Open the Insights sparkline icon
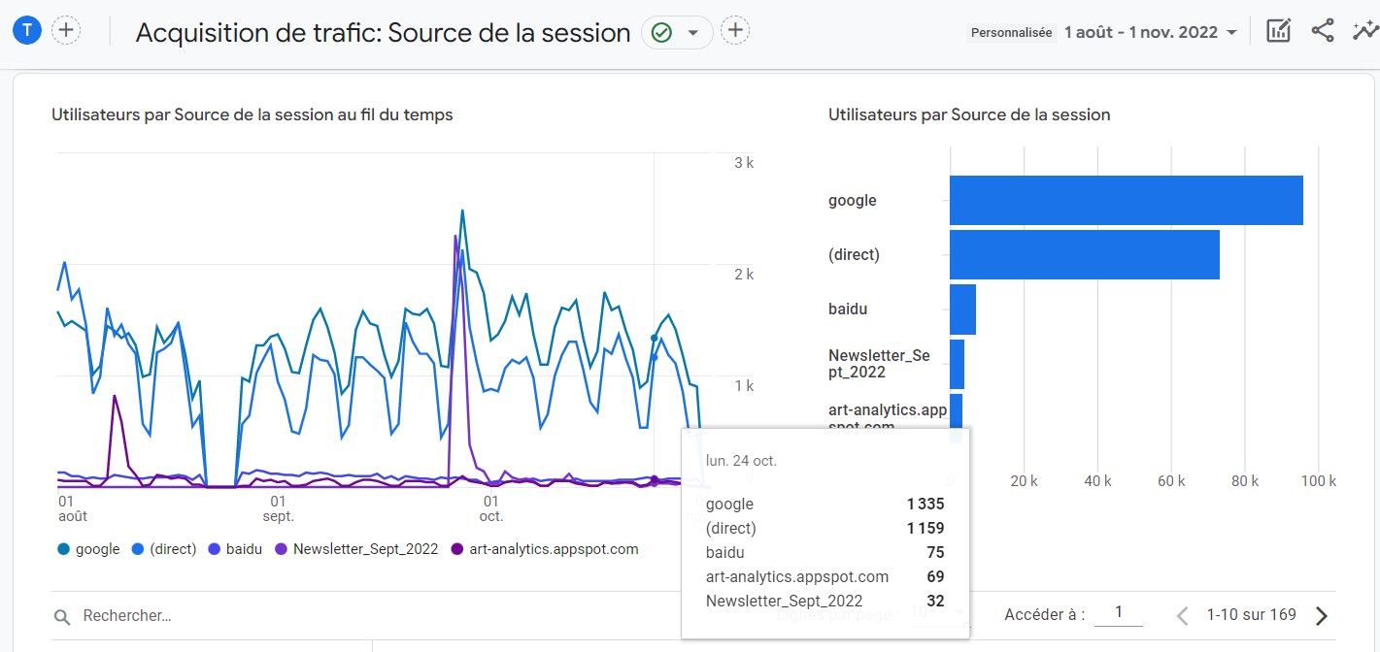1380x652 pixels. 1364,31
